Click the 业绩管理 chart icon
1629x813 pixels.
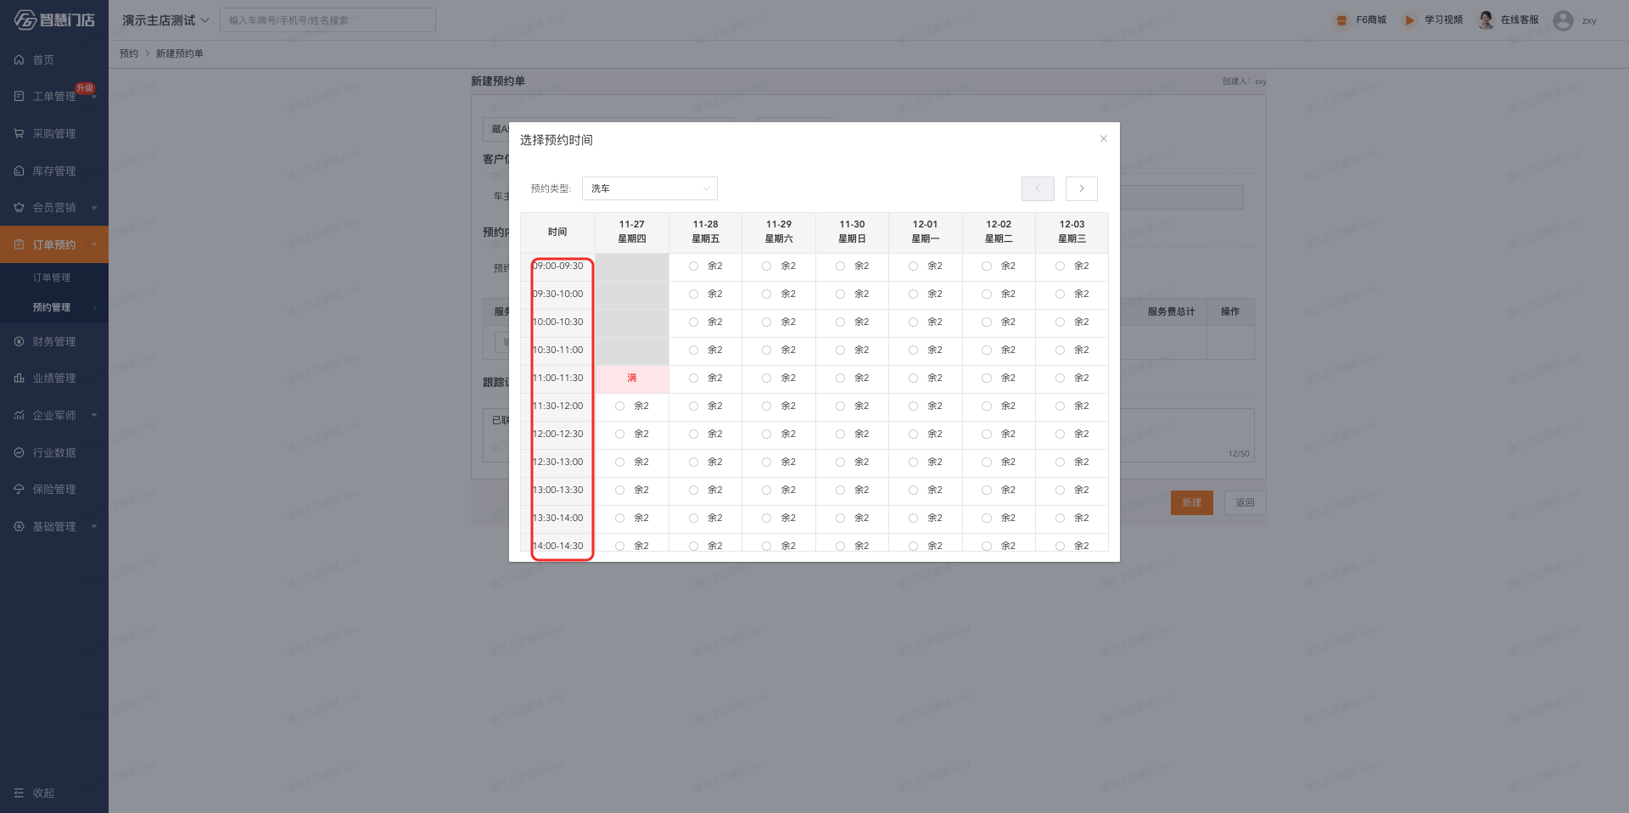[x=19, y=378]
